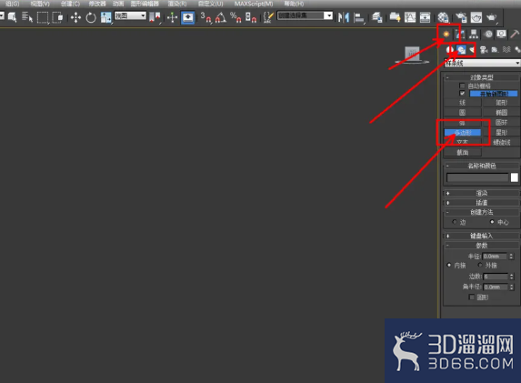Select the Space Warps category icon

click(506, 50)
